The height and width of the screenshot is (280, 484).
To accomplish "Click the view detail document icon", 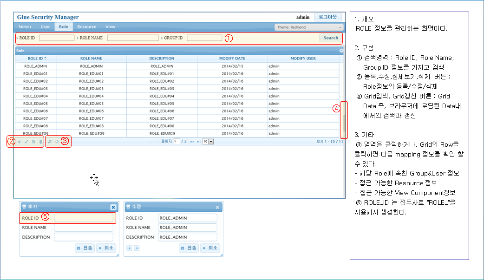I will [x=33, y=141].
